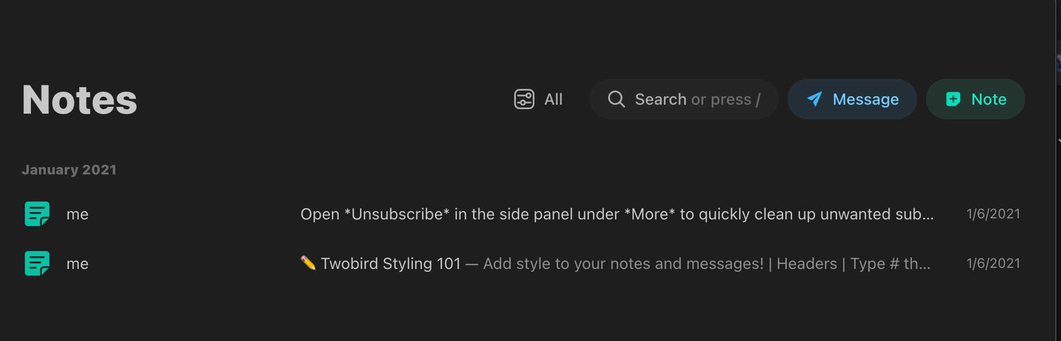Click the pencil emoji before Twobird Styling

308,263
